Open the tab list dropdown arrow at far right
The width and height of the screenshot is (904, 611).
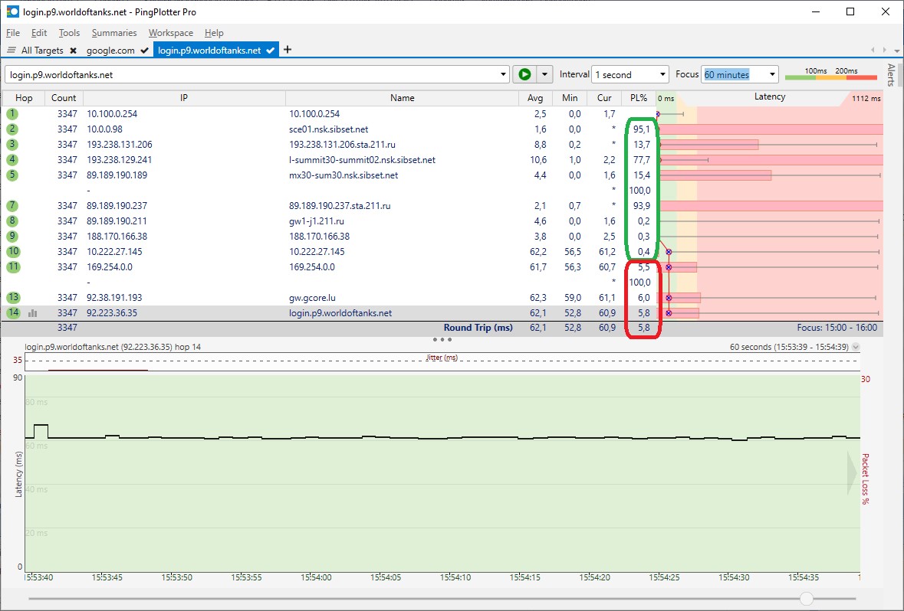[896, 51]
